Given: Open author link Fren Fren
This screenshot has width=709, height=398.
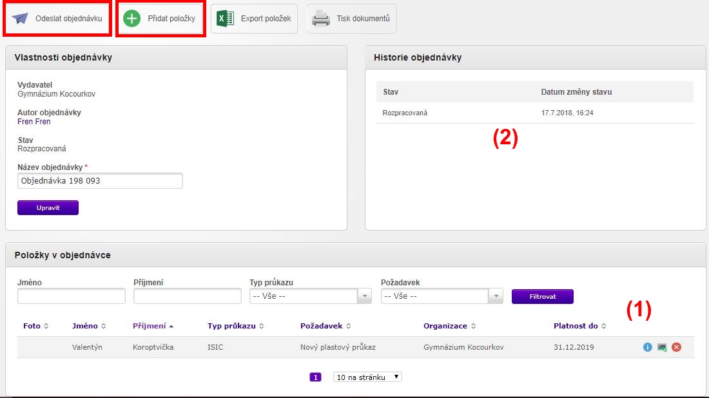Looking at the screenshot, I should pyautogui.click(x=34, y=122).
